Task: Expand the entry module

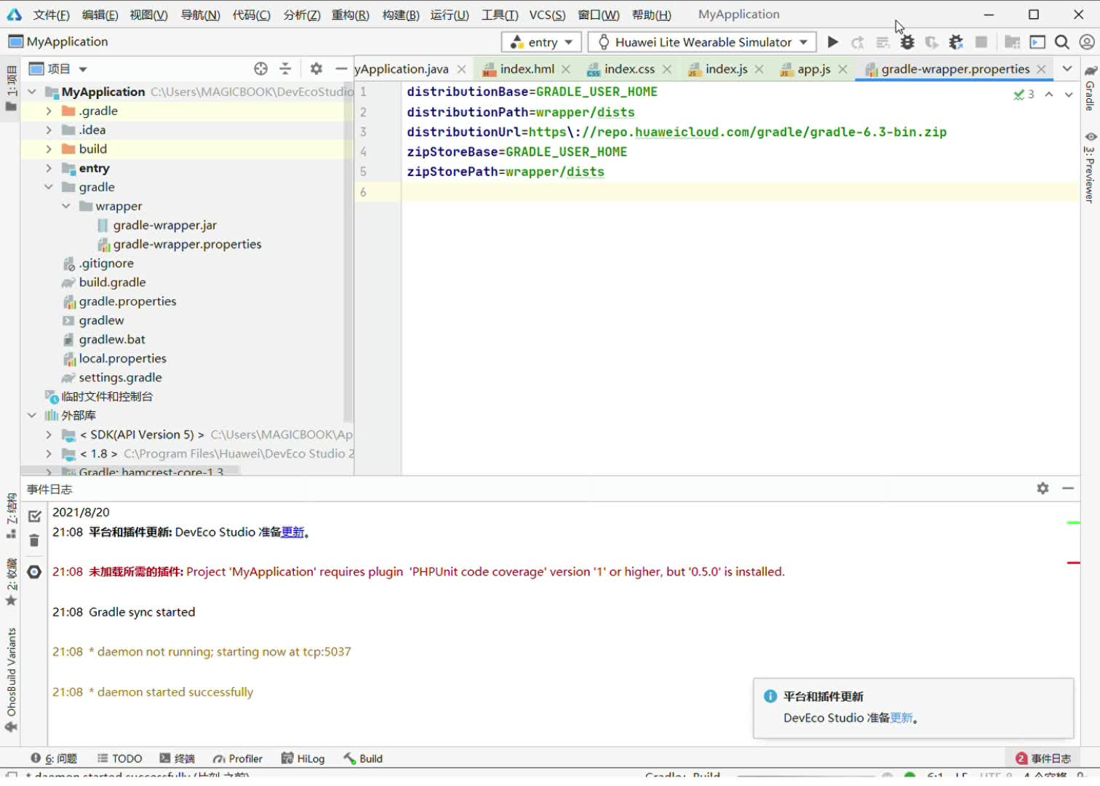Action: coord(49,168)
